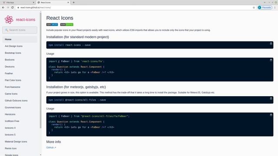Click the address bar URL
The image size is (278, 156).
[x=36, y=7]
